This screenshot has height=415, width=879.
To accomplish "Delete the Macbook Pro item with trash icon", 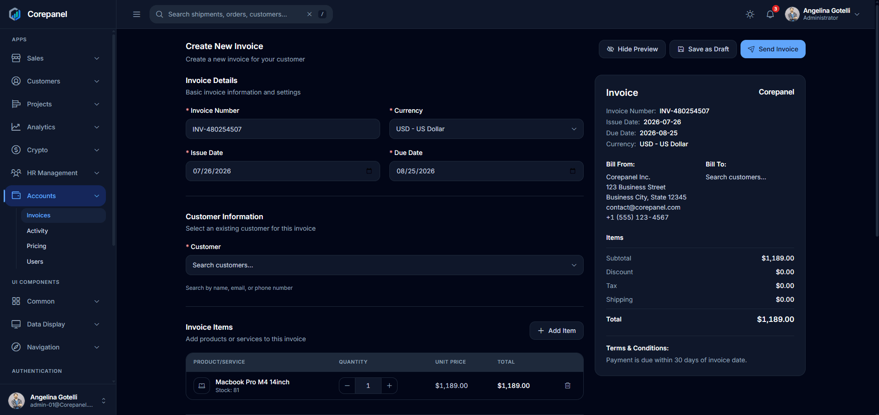I will coord(568,386).
